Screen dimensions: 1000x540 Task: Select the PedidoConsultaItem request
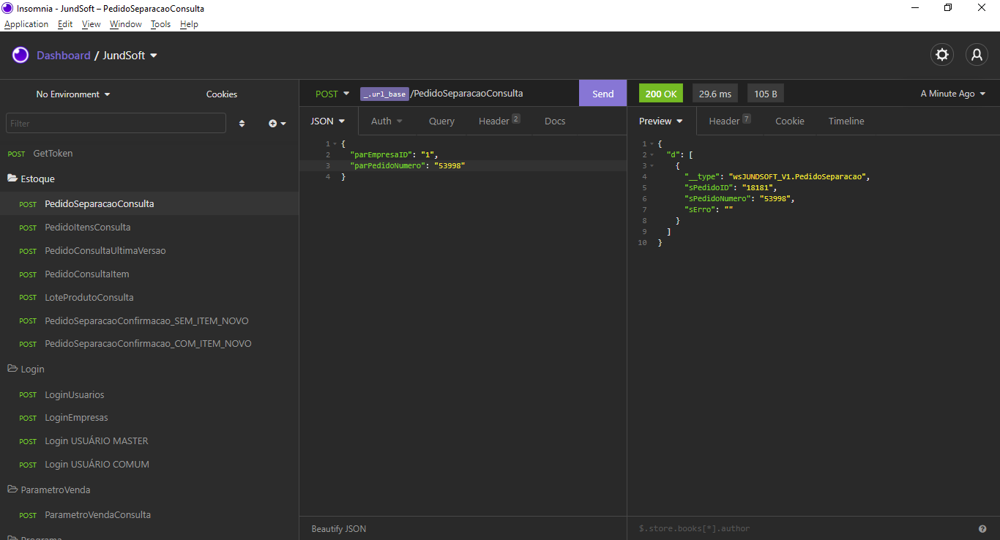[149, 274]
